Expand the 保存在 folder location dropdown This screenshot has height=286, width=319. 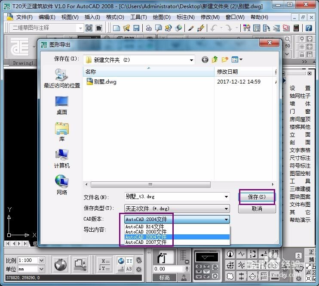pos(191,60)
